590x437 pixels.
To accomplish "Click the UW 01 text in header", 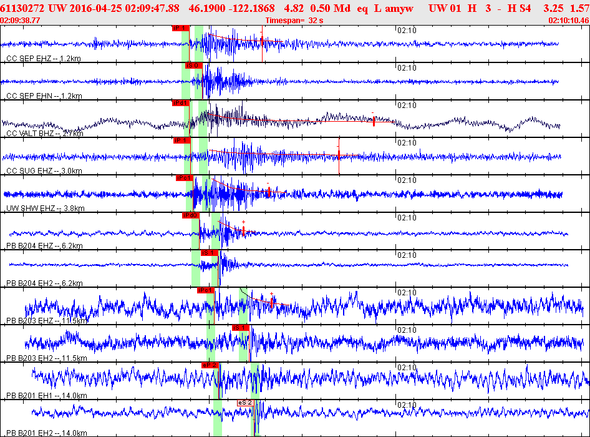I will pyautogui.click(x=445, y=8).
